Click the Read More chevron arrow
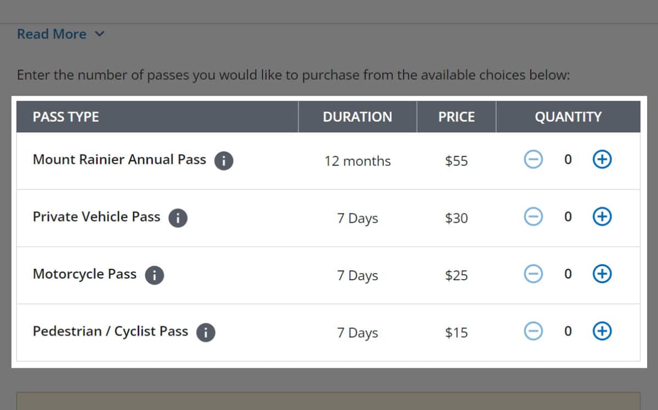This screenshot has width=658, height=410. coord(99,34)
